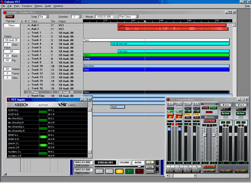Select the Hand Clap track name
251x183 pixels.
point(38,96)
